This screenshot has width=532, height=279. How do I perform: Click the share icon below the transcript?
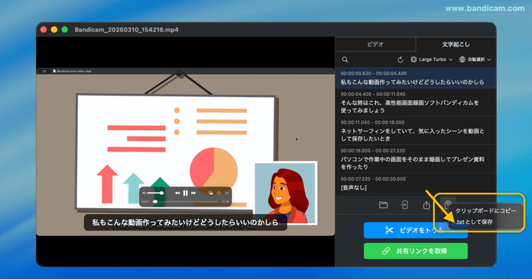click(426, 205)
